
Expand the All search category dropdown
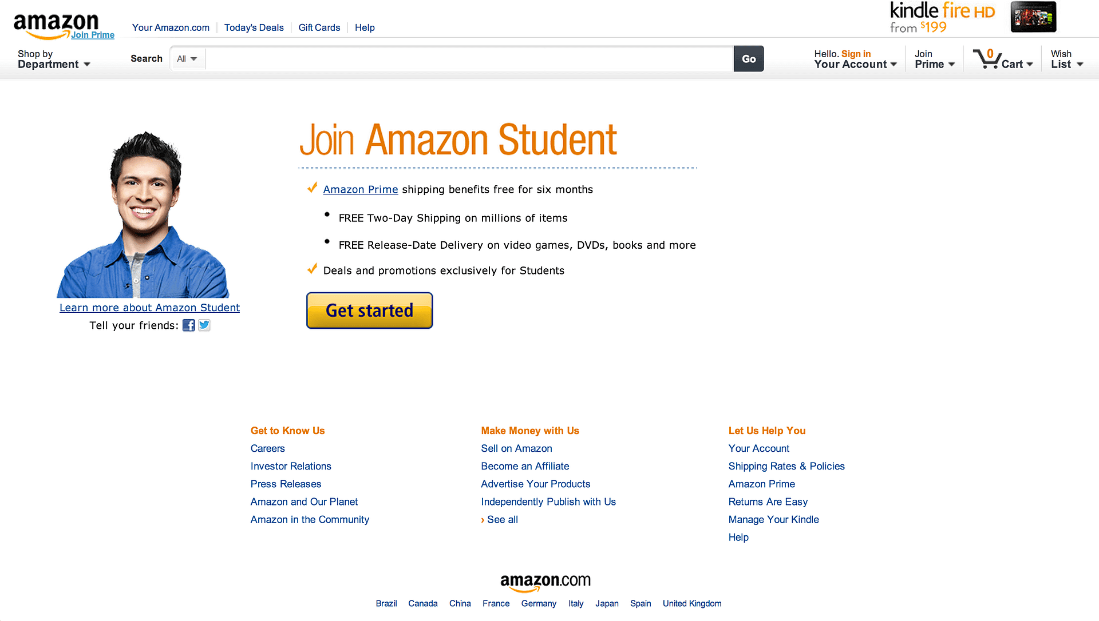[x=187, y=58]
